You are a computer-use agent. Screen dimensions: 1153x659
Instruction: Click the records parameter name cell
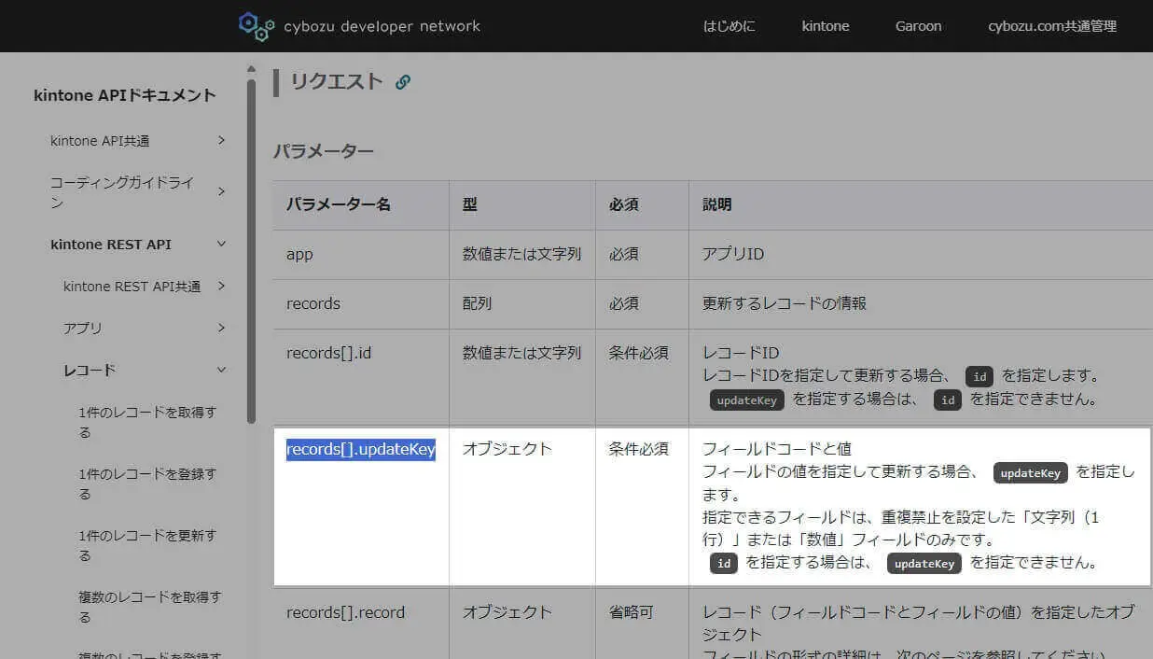361,304
